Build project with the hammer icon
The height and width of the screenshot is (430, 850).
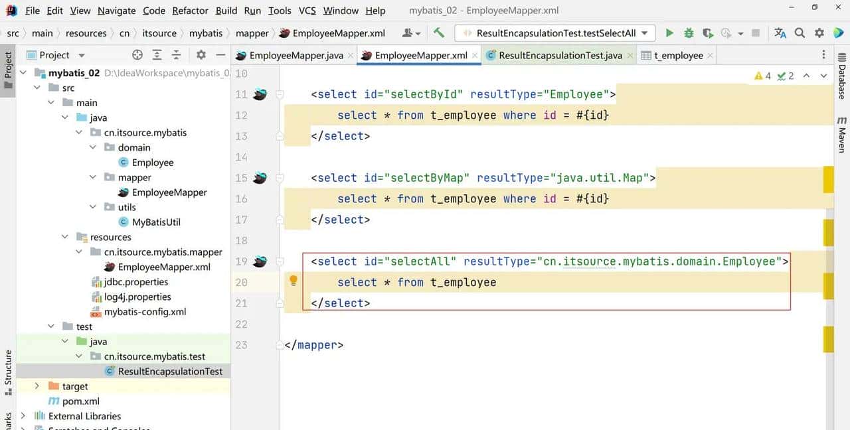[x=439, y=33]
